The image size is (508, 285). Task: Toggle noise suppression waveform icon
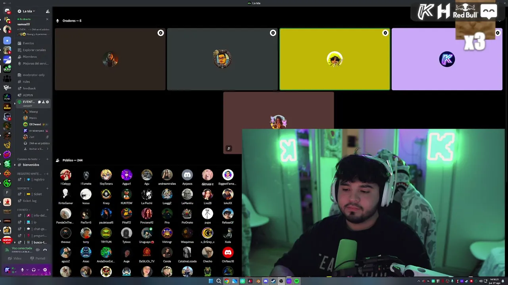38,250
